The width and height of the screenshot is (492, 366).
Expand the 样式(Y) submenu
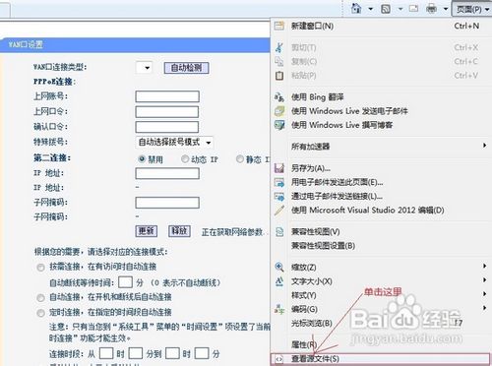pos(381,295)
